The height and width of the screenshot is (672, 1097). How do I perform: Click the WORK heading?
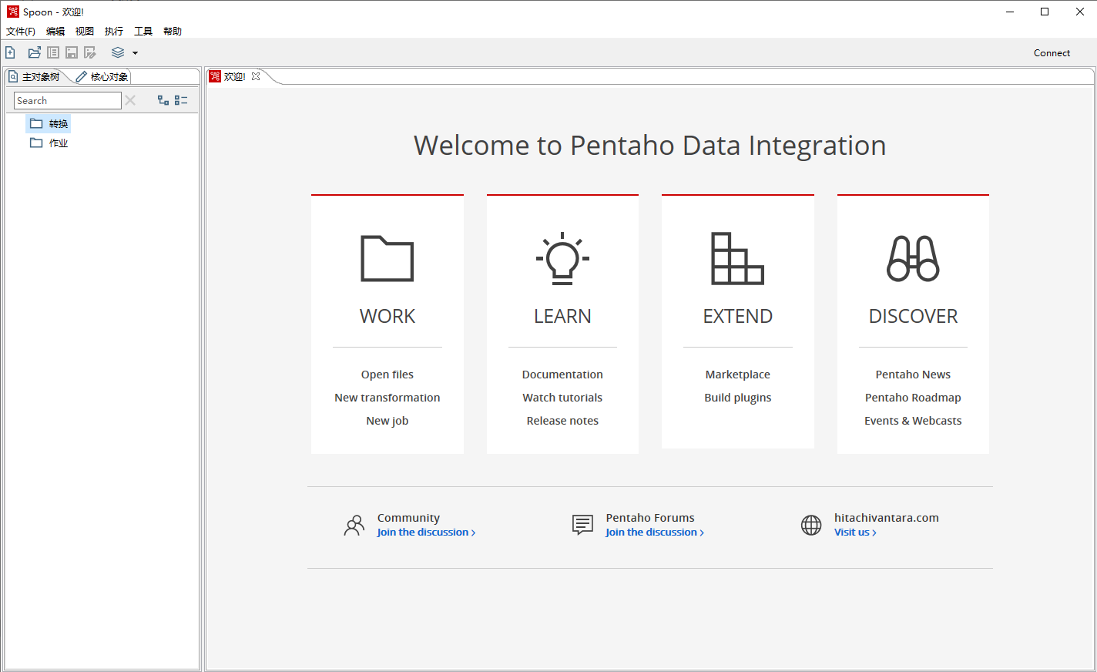click(x=387, y=316)
